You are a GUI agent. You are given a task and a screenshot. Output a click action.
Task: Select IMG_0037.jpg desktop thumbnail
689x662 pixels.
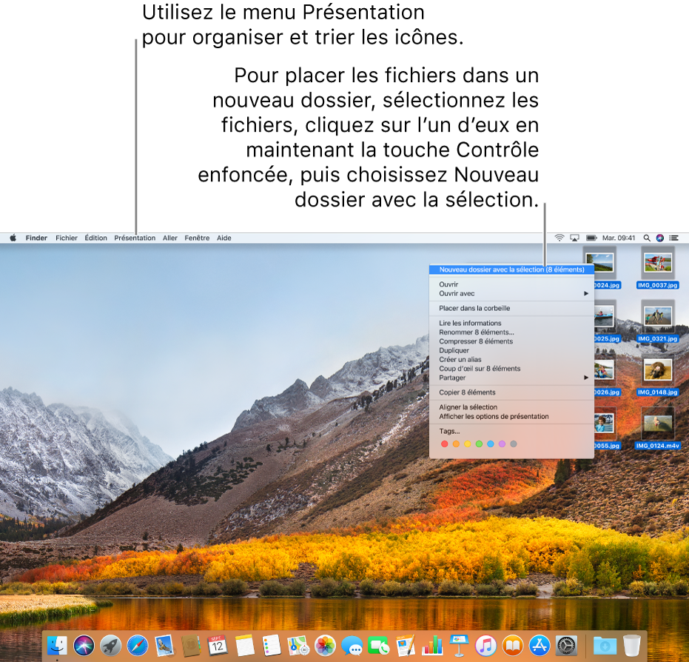[x=658, y=263]
